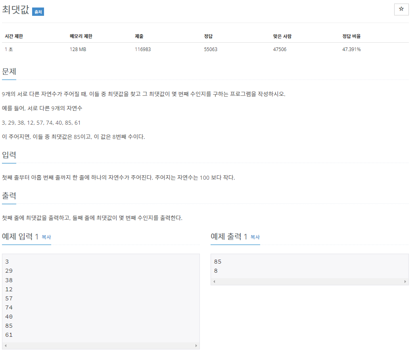
Task: Click the star favorite button
Action: 401,9
